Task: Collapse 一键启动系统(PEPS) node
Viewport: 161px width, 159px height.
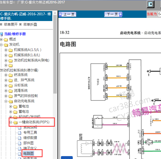Action: (x=11, y=122)
